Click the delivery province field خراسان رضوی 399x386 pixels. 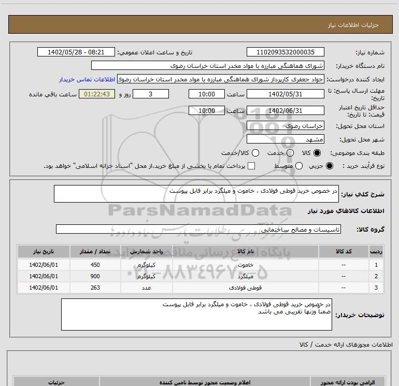(285, 126)
